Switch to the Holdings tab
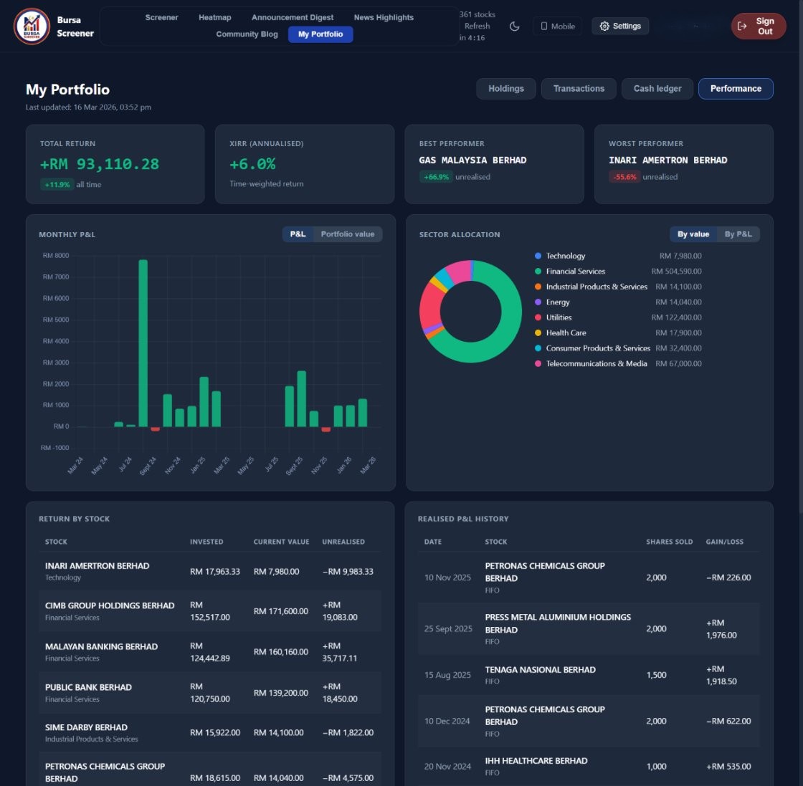 [x=506, y=88]
